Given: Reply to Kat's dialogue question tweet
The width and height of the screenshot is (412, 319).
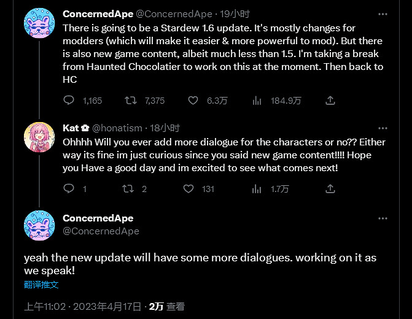Looking at the screenshot, I should (69, 188).
